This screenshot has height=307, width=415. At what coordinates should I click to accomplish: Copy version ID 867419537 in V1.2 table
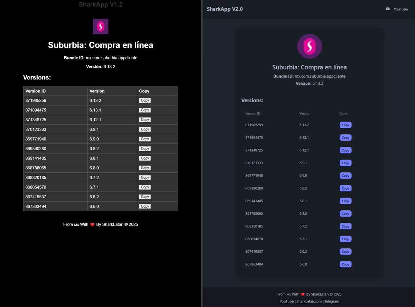[x=145, y=197]
